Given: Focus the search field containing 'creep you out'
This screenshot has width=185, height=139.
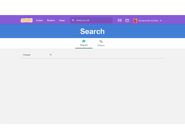Looking at the screenshot, I should [x=91, y=20].
